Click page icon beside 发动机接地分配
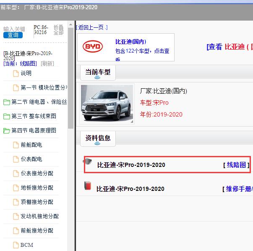The height and width of the screenshot is (251, 253). tap(16, 217)
